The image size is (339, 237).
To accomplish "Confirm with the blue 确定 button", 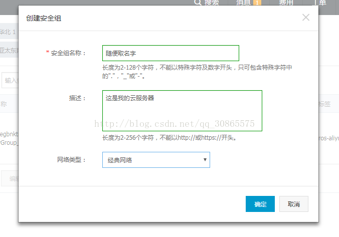I will [x=260, y=204].
